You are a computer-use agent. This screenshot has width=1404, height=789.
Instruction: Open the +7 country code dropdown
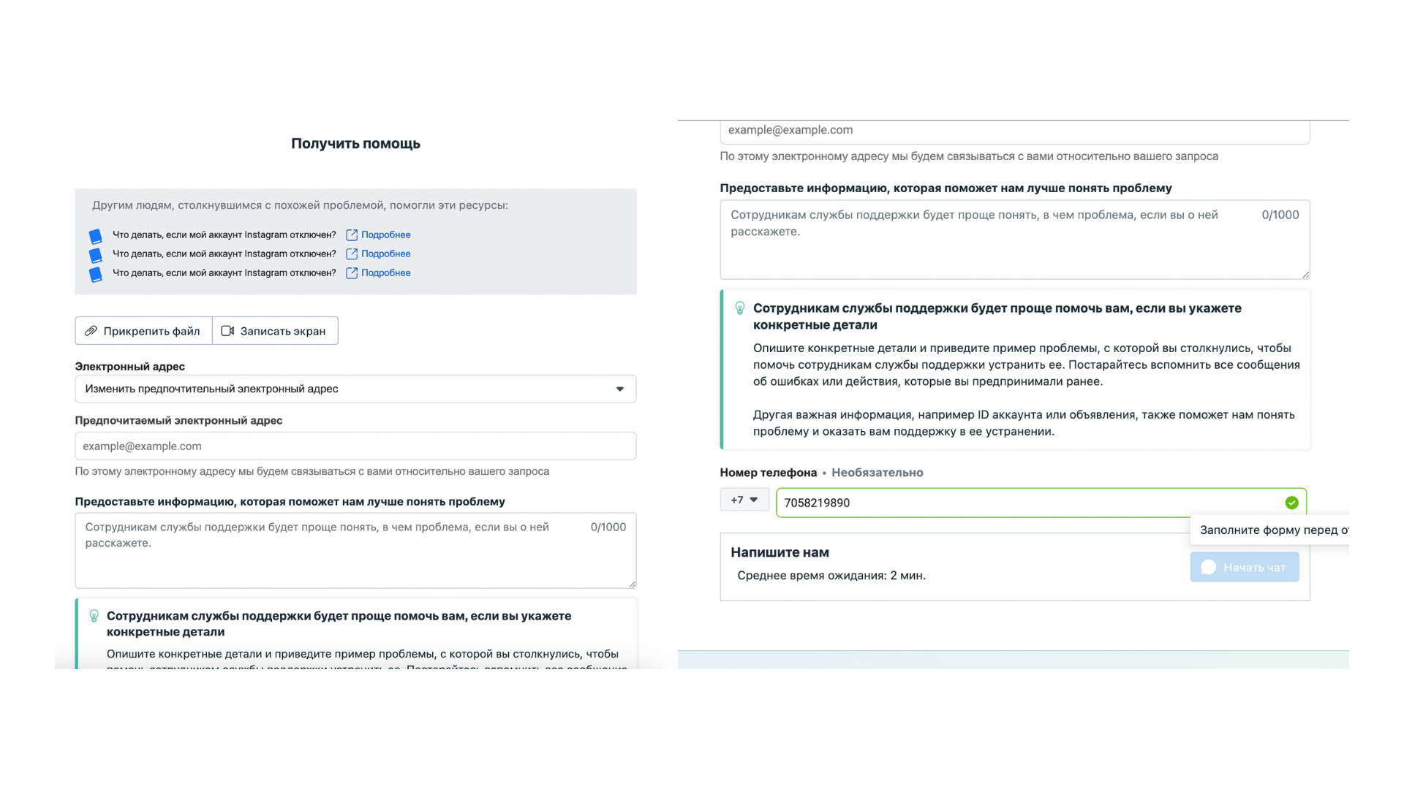(744, 500)
